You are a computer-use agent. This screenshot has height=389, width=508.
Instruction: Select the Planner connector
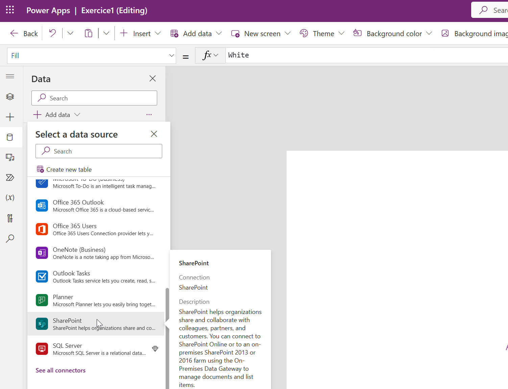96,300
